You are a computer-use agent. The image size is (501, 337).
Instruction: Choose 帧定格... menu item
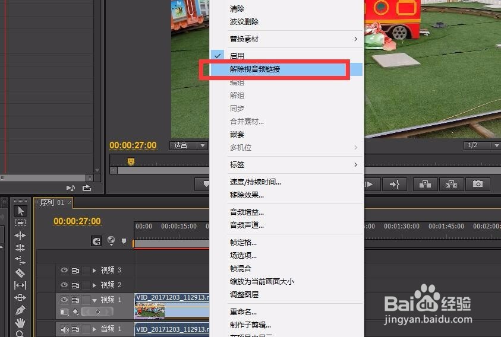(x=286, y=243)
